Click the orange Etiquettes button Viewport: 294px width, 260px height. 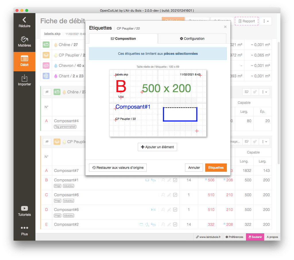[x=216, y=168]
